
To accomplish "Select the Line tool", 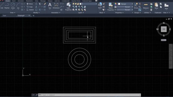I will click(2, 6).
